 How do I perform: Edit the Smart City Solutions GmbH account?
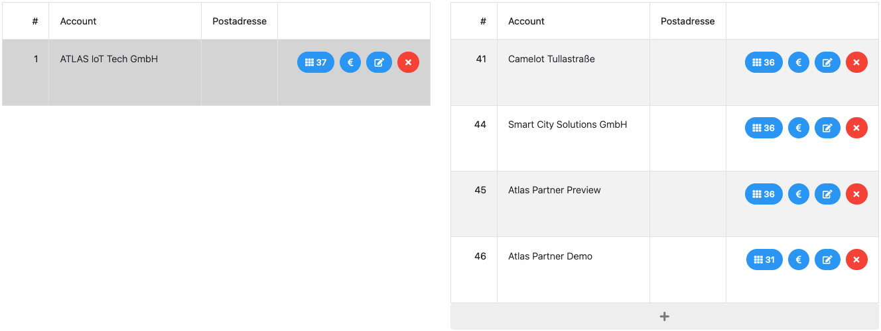pyautogui.click(x=827, y=128)
